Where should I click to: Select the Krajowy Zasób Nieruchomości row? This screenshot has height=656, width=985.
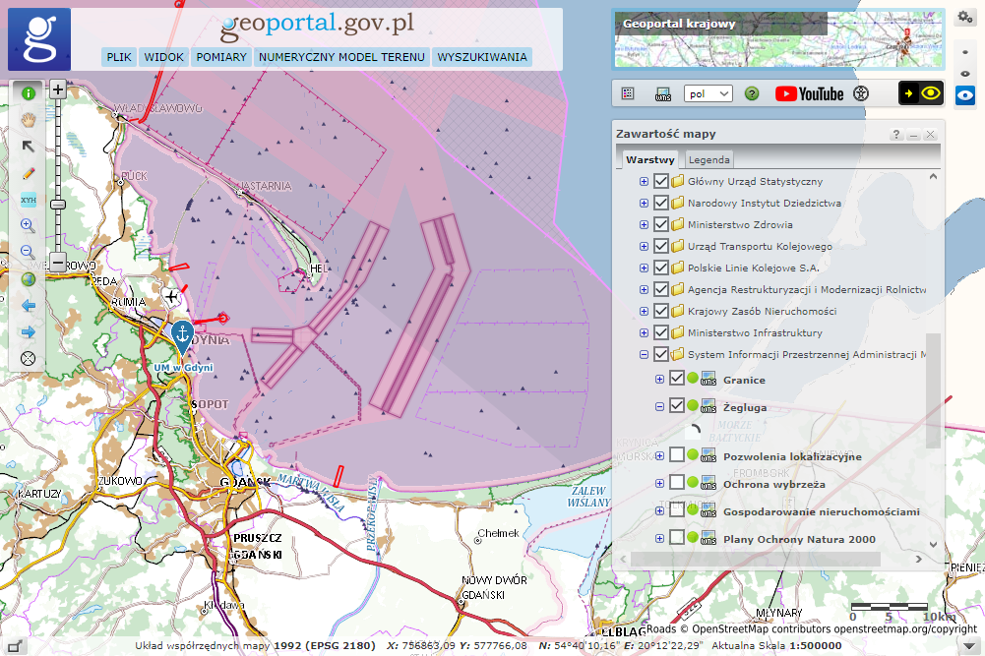click(x=762, y=312)
